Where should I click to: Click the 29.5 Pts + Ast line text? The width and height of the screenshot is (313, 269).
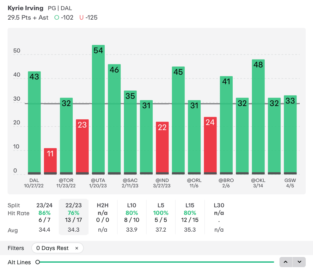(x=28, y=18)
